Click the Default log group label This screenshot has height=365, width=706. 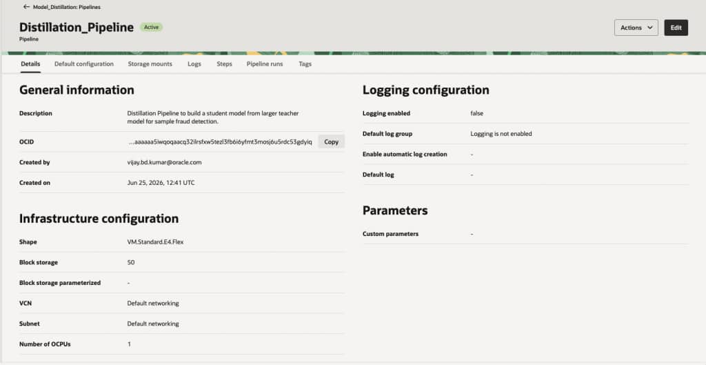click(387, 134)
